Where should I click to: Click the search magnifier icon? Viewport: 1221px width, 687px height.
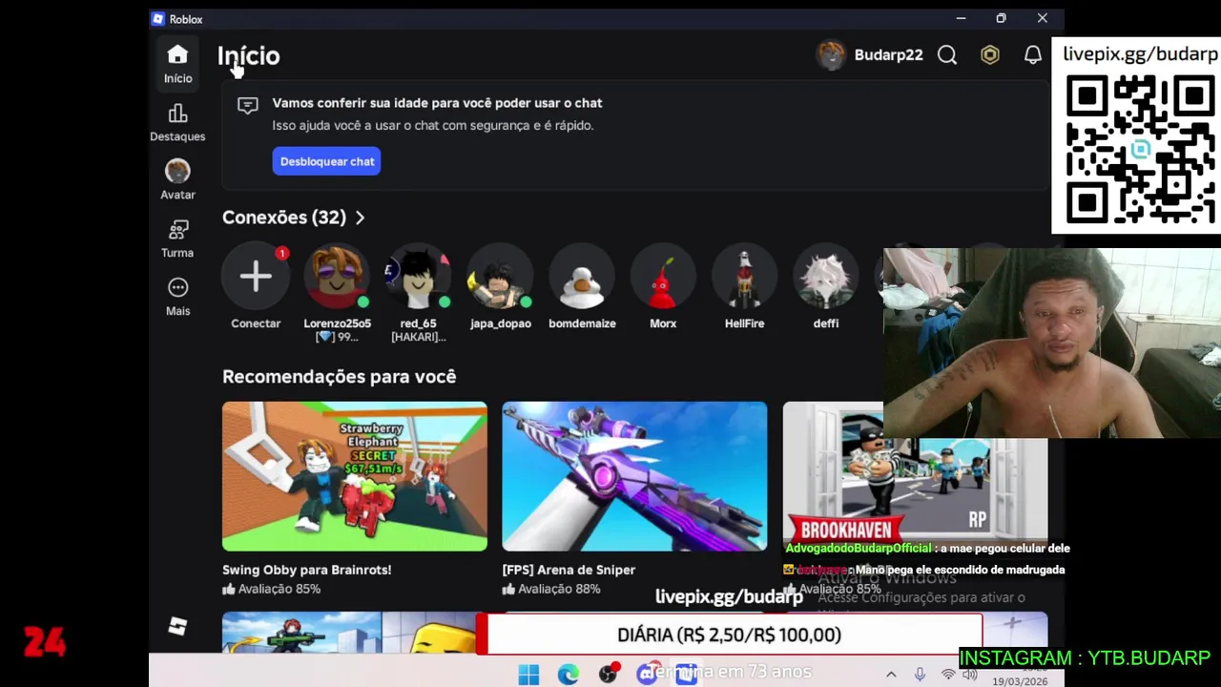coord(947,55)
